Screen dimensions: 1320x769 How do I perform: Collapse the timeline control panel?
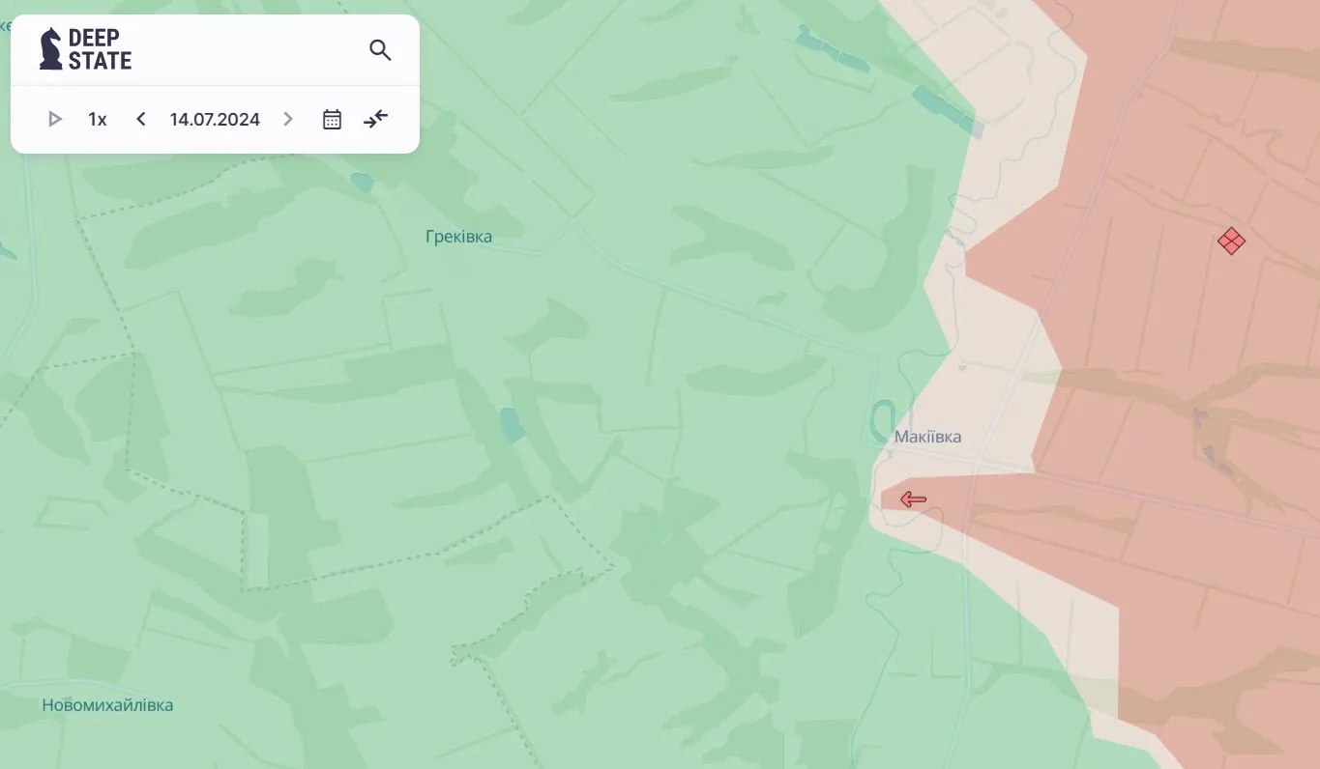tap(375, 119)
